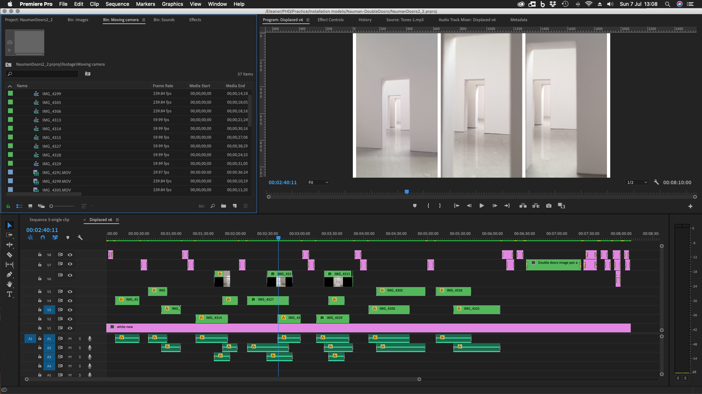This screenshot has width=702, height=394.
Task: Open Displaced v6 timeline panel menu
Action: click(x=117, y=220)
